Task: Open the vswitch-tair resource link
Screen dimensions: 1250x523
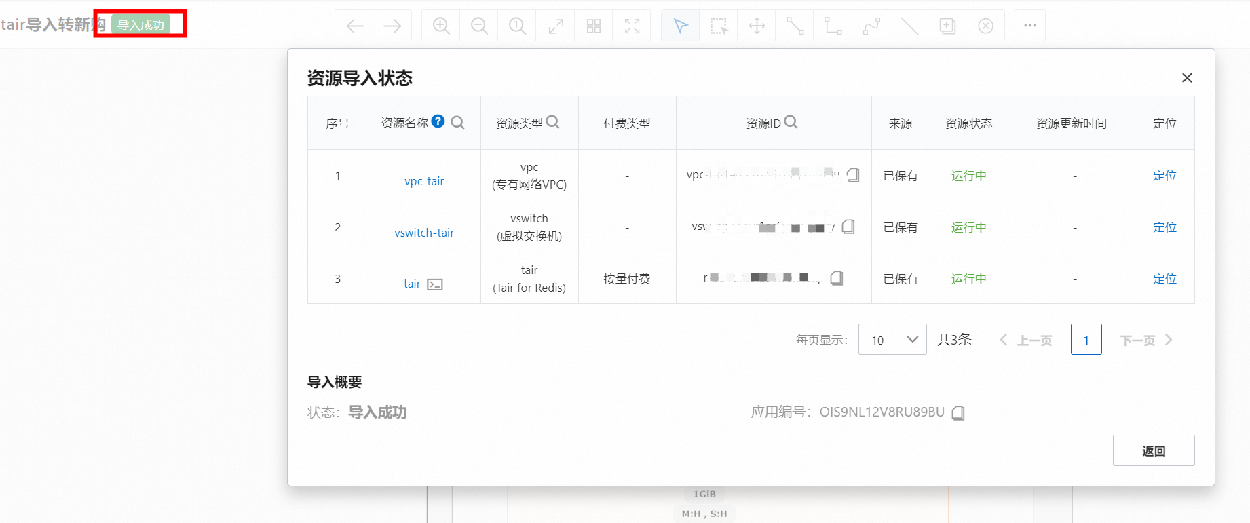Action: tap(424, 233)
